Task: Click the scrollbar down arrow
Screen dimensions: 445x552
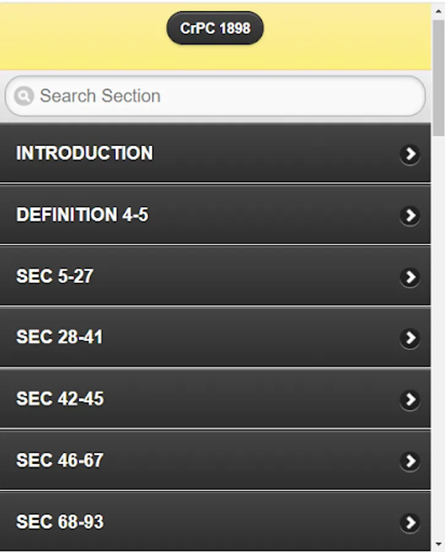Action: (x=438, y=545)
